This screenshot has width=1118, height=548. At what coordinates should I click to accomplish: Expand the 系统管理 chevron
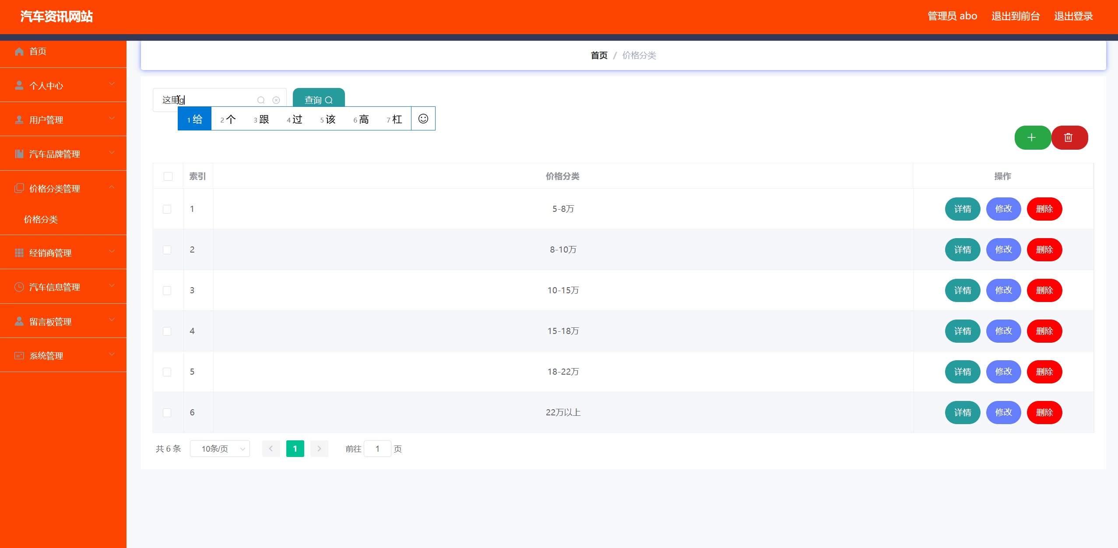point(112,354)
